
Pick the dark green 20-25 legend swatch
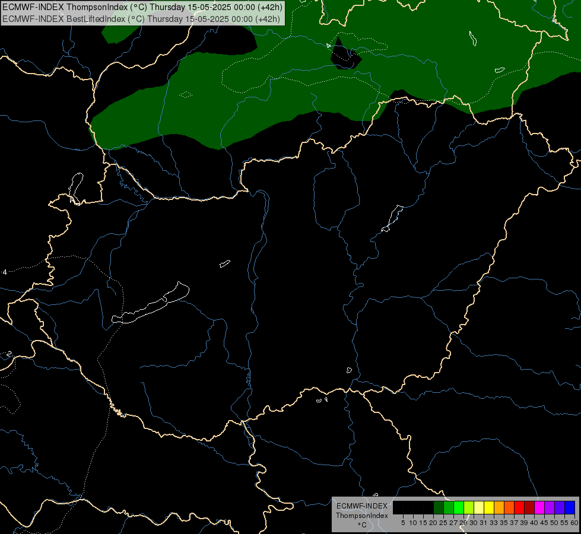(x=439, y=507)
